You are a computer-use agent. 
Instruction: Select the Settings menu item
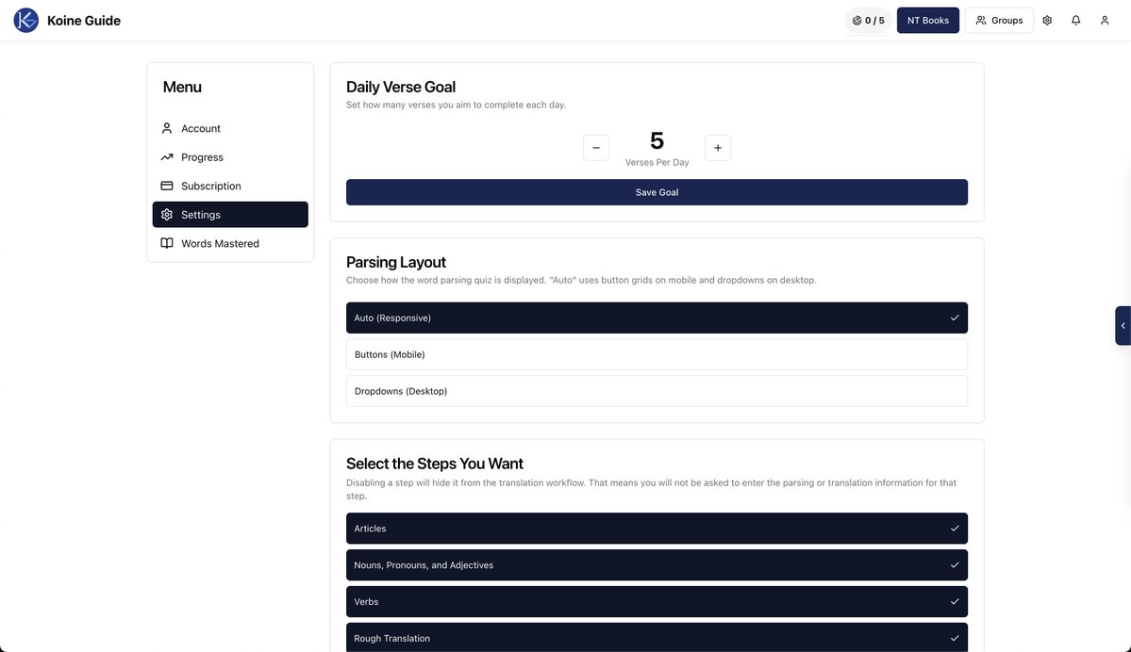(230, 215)
